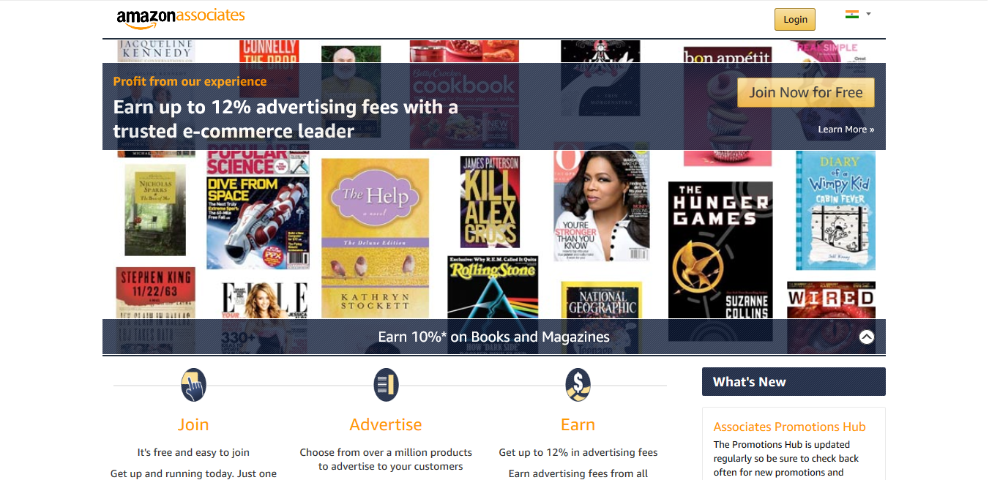Open the country selector dropdown arrow
Screen dimensions: 1000x480
[x=868, y=14]
